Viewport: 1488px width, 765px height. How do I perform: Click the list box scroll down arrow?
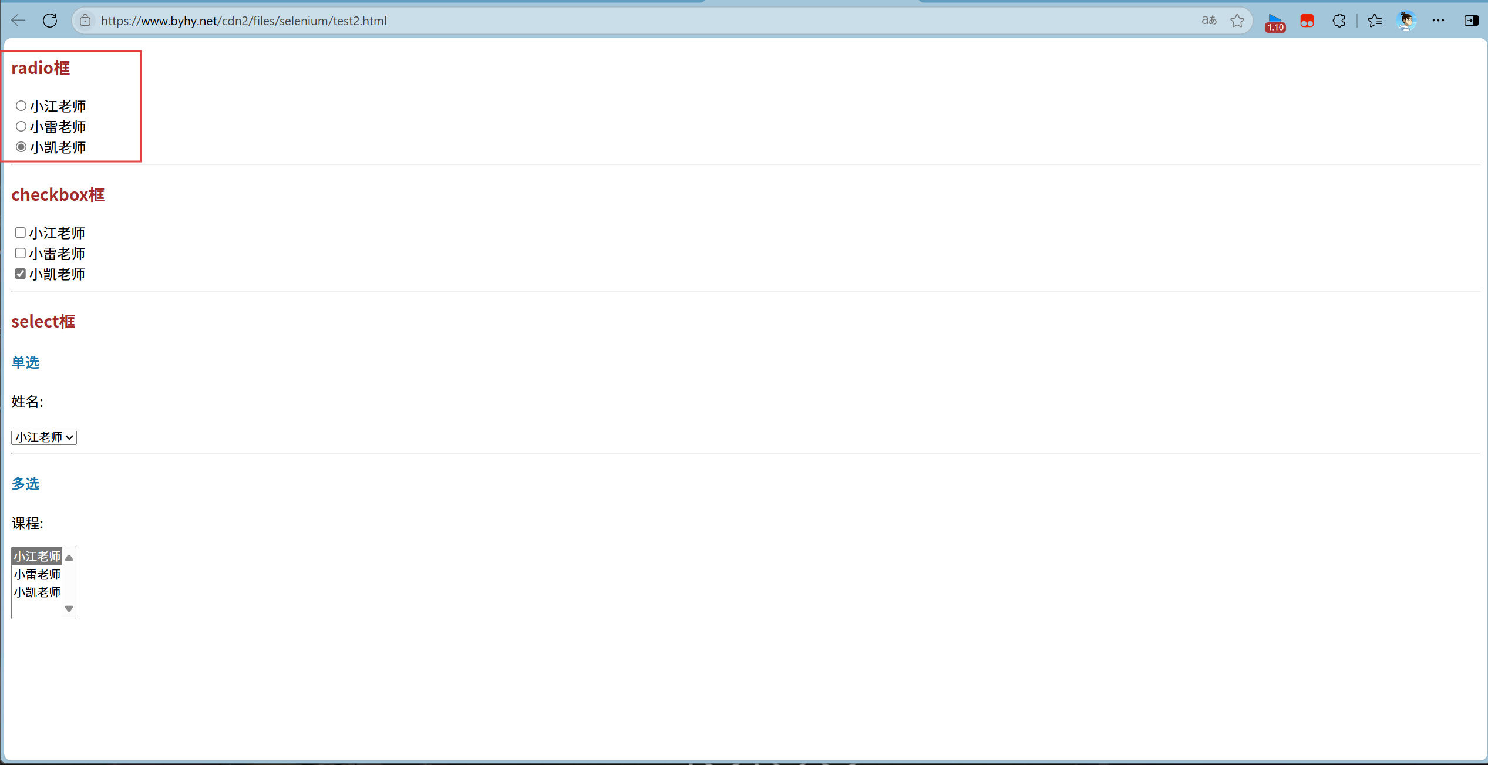tap(69, 609)
